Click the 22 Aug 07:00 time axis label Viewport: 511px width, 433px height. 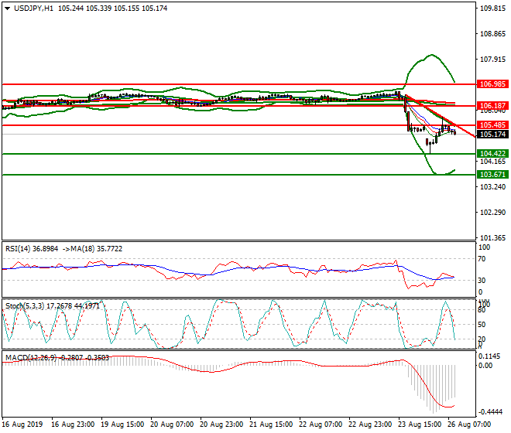(x=321, y=424)
